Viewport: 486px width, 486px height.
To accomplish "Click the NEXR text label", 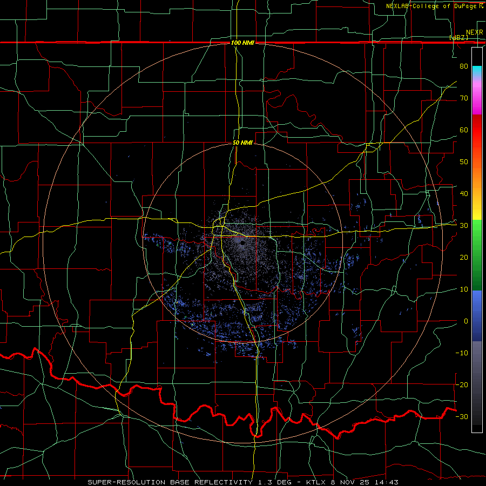I will coord(474,32).
